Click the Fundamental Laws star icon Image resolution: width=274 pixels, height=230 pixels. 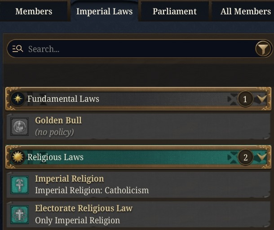pyautogui.click(x=18, y=99)
